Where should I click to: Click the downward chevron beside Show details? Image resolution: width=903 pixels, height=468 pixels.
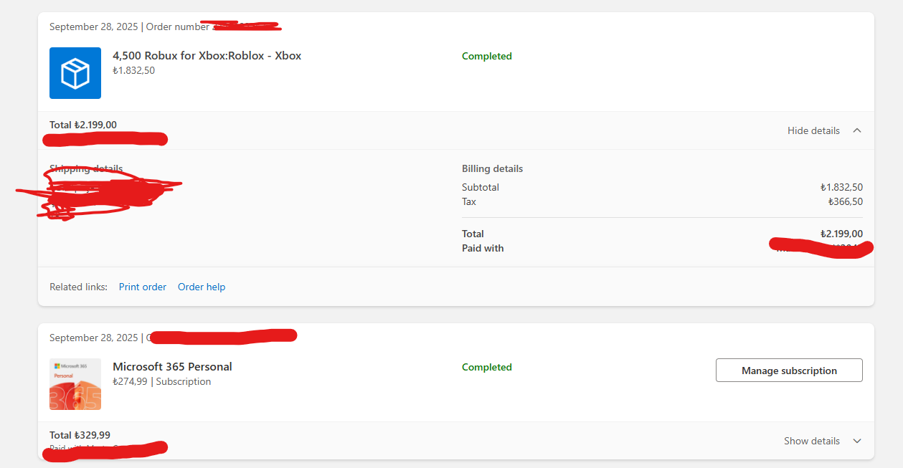(x=857, y=441)
